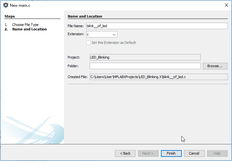Open the Help button
The height and width of the screenshot is (161, 232).
(217, 153)
